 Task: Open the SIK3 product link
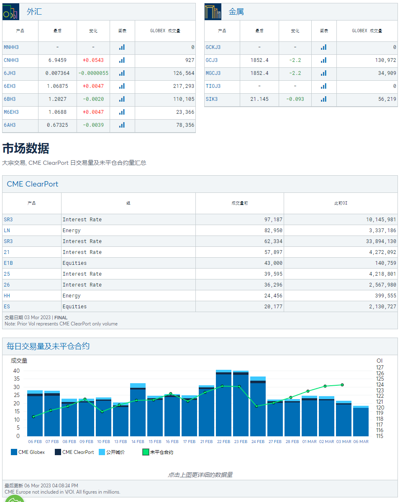pos(212,99)
